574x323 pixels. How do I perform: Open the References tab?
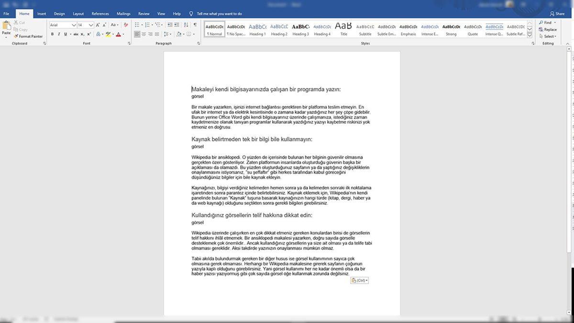(100, 14)
